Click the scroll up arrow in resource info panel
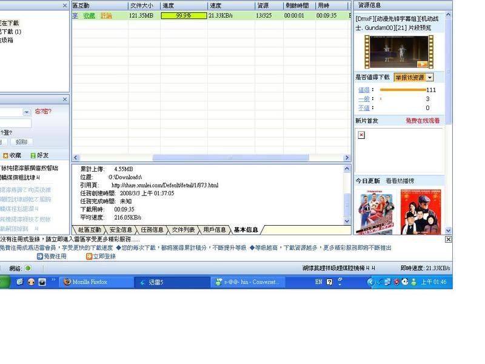This screenshot has height=364, width=485. pos(448,14)
